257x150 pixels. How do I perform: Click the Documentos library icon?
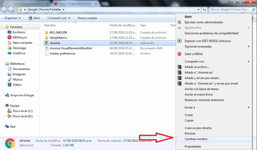[10, 69]
